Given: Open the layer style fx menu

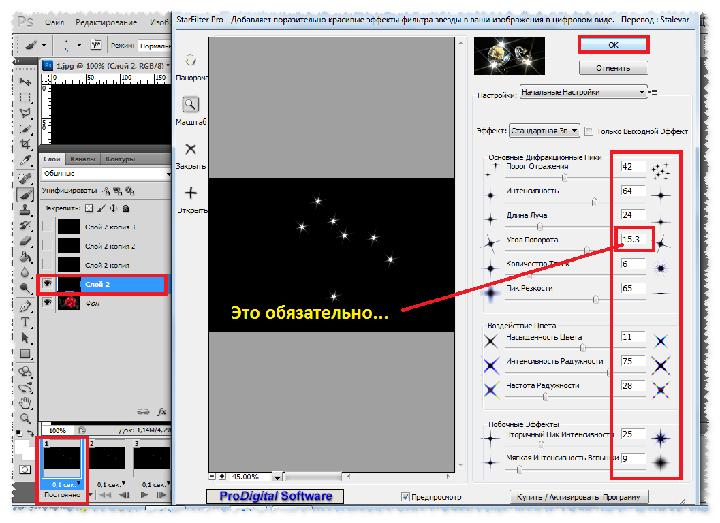Looking at the screenshot, I should click(x=162, y=412).
